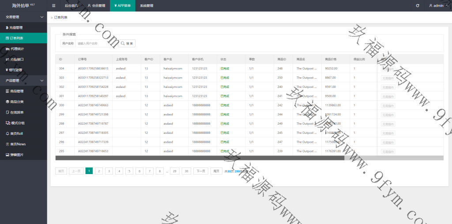Go to 充值接口 in sidebar
452x224 pixels.
(17, 59)
